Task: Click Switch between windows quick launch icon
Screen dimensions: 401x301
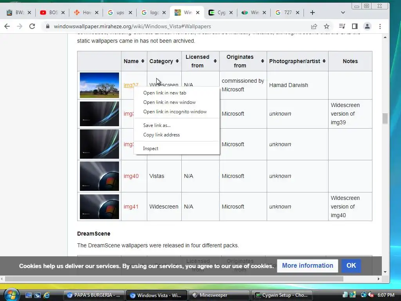Action: tap(37, 295)
